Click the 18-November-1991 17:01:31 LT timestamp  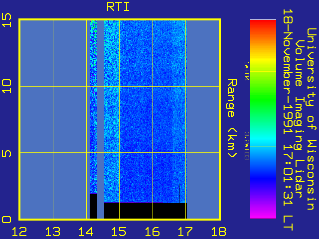click(288, 119)
